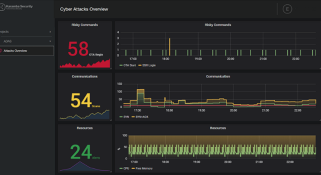This screenshot has height=175, width=321.
Task: Click the Risky Commands stat panel resize corner
Action: 111,69
